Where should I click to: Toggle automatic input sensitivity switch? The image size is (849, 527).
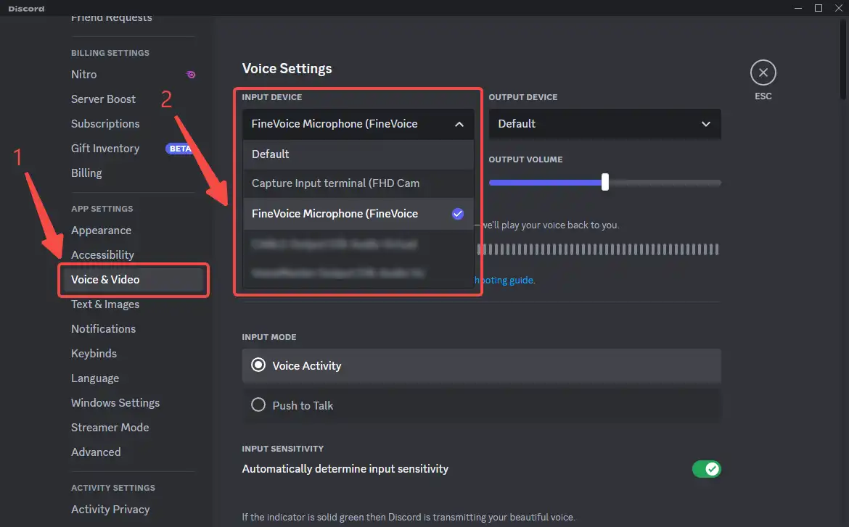point(706,469)
